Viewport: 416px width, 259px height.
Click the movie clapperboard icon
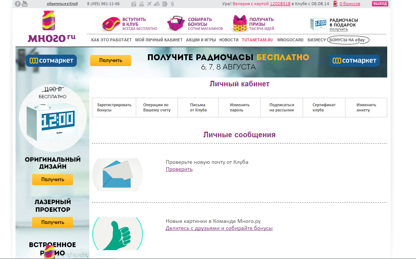pos(134,4)
